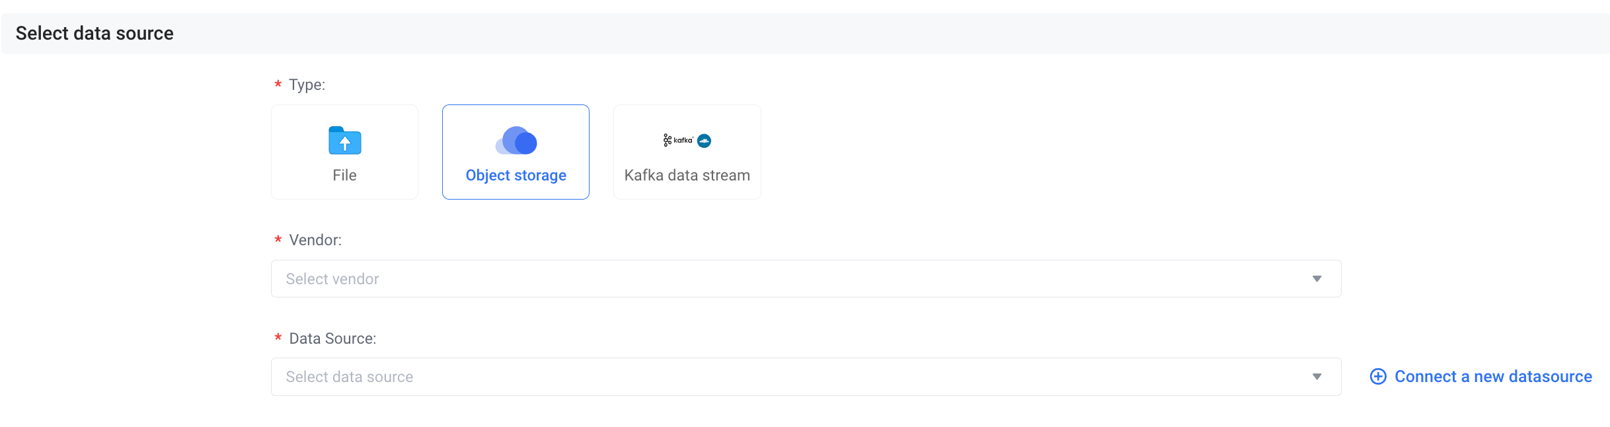Select the Object storage type label
Viewport: 1610px width, 427px height.
516,175
